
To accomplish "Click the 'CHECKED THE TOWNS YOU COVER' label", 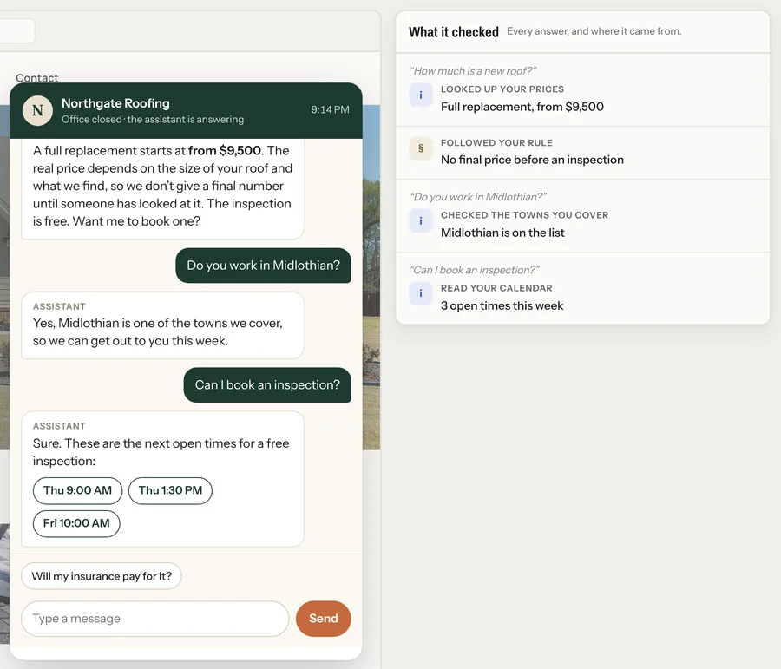I will pos(524,215).
